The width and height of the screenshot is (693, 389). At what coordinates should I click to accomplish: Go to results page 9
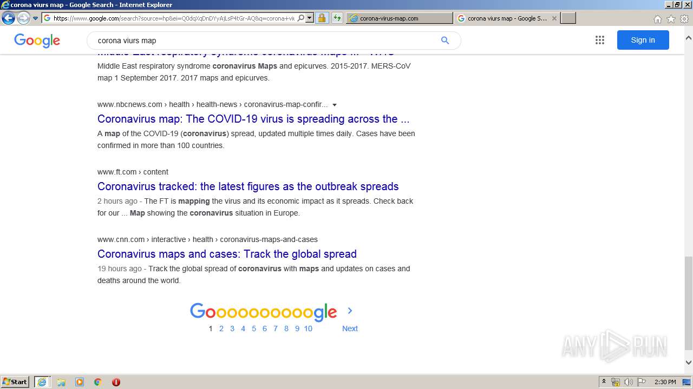point(297,328)
